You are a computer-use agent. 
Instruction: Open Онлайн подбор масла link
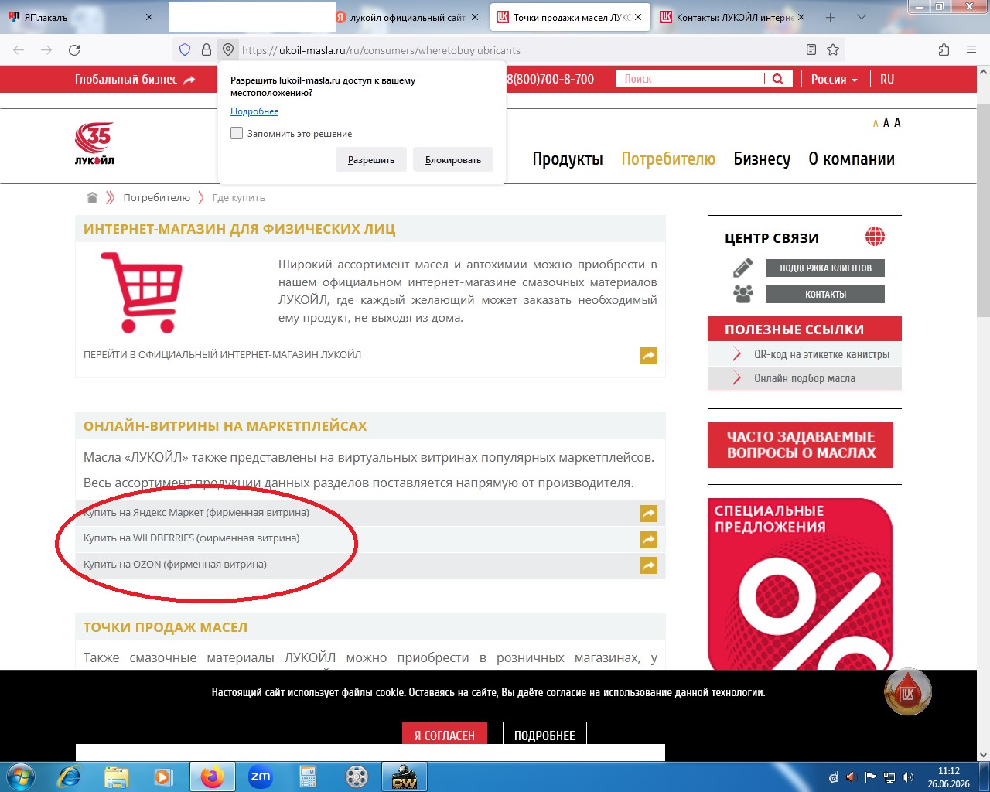point(804,378)
